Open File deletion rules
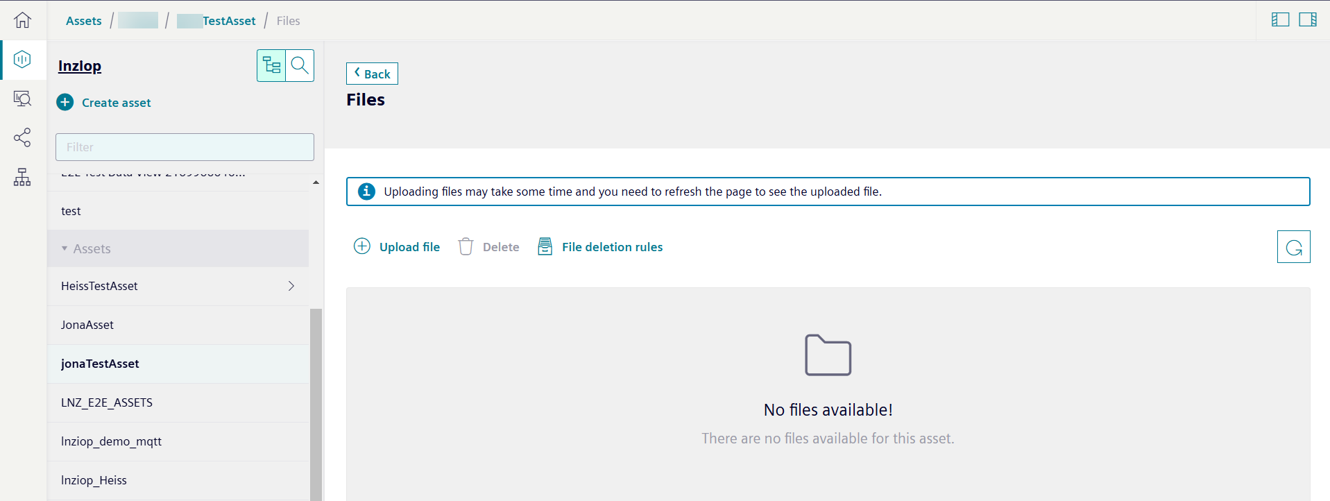 612,247
